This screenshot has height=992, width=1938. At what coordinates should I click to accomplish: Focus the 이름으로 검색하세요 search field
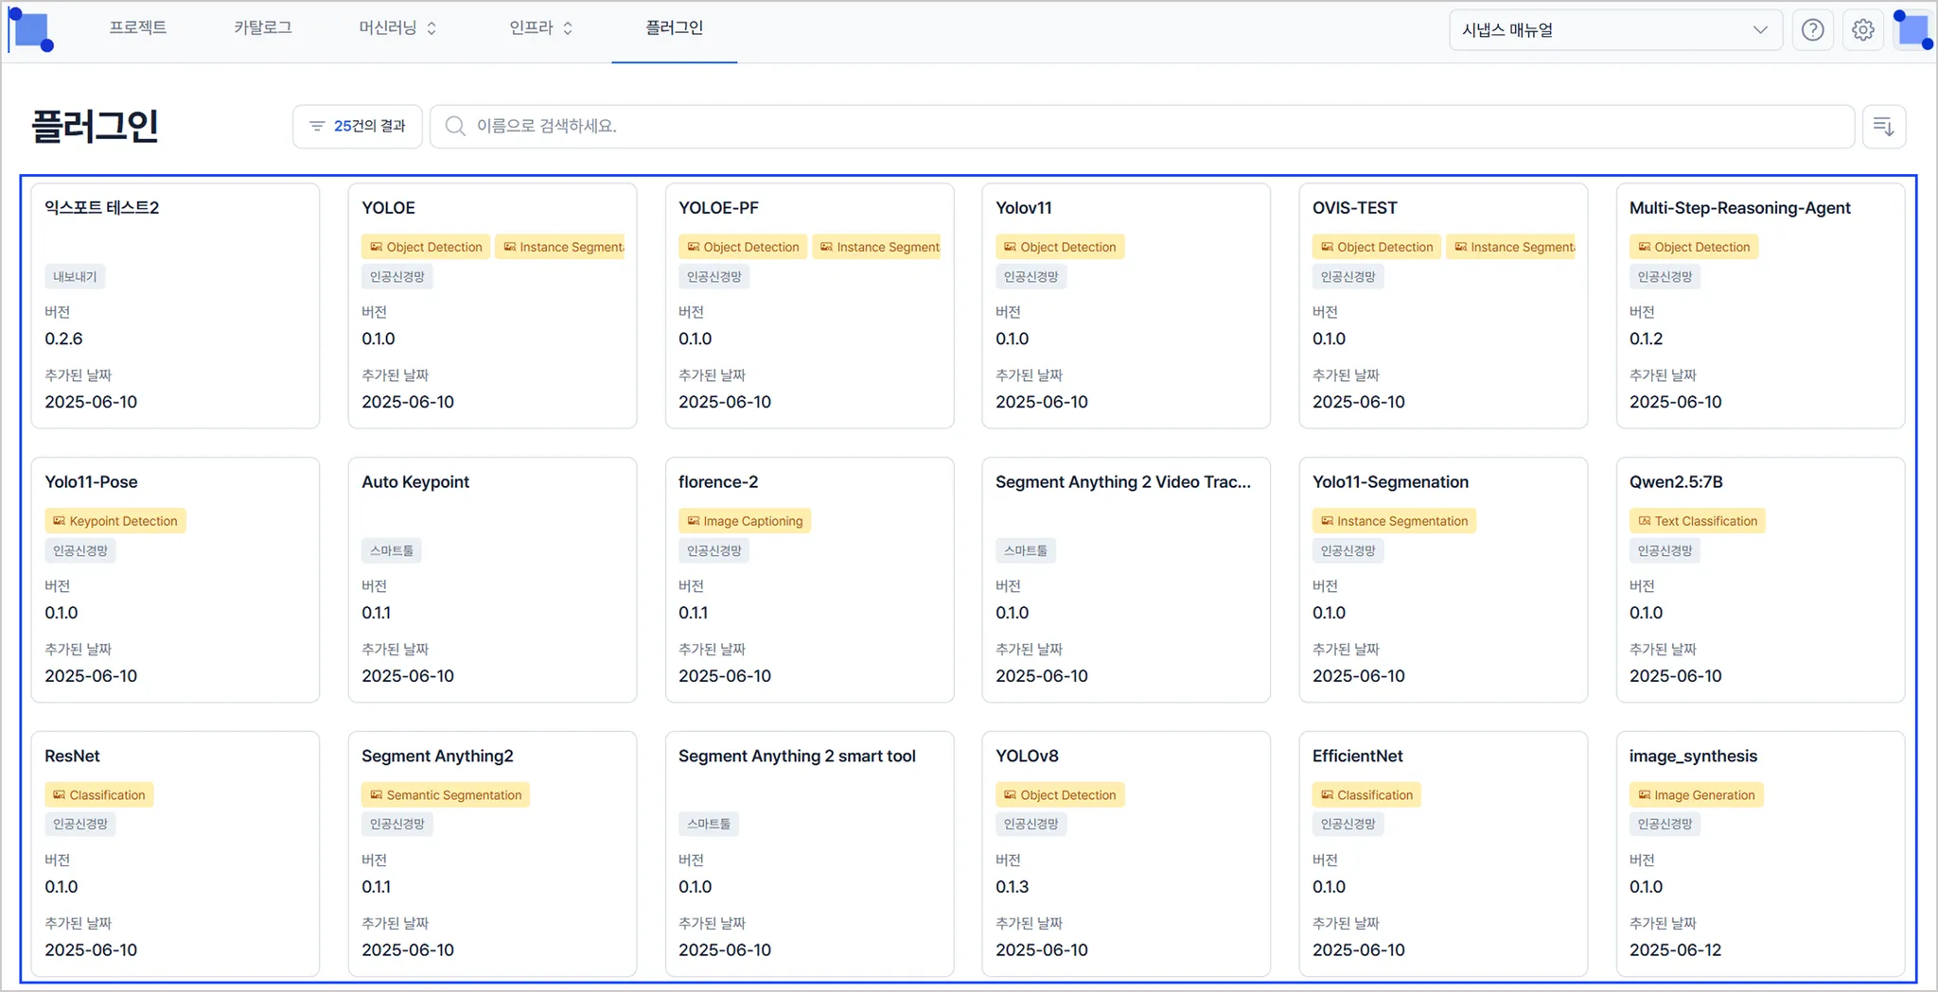pos(1142,127)
